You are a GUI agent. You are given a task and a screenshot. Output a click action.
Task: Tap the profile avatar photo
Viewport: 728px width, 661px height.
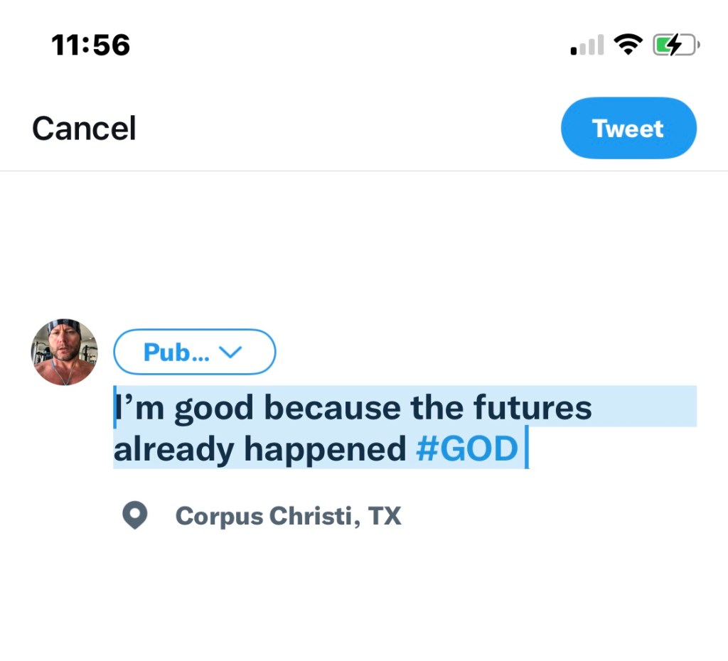tap(64, 352)
